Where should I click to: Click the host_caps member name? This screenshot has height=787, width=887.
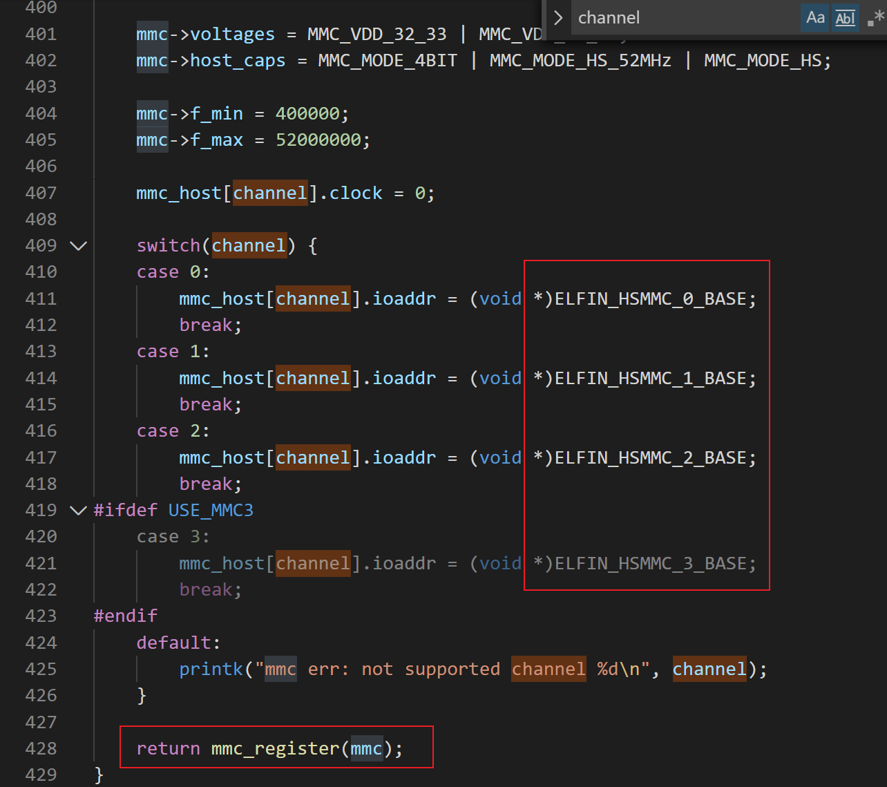point(238,61)
